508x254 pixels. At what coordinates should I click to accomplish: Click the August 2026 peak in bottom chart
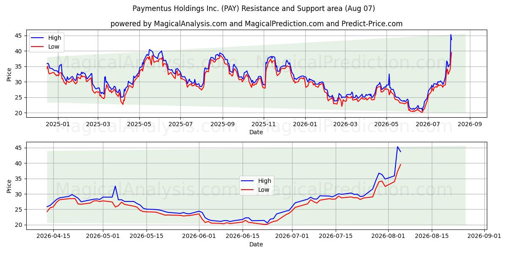point(398,147)
